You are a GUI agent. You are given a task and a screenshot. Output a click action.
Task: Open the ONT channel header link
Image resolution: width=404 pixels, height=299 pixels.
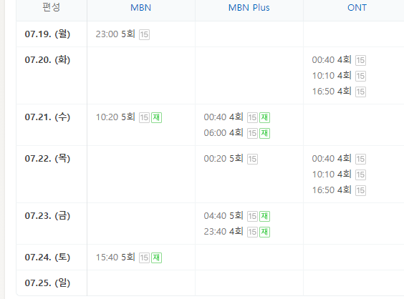357,8
